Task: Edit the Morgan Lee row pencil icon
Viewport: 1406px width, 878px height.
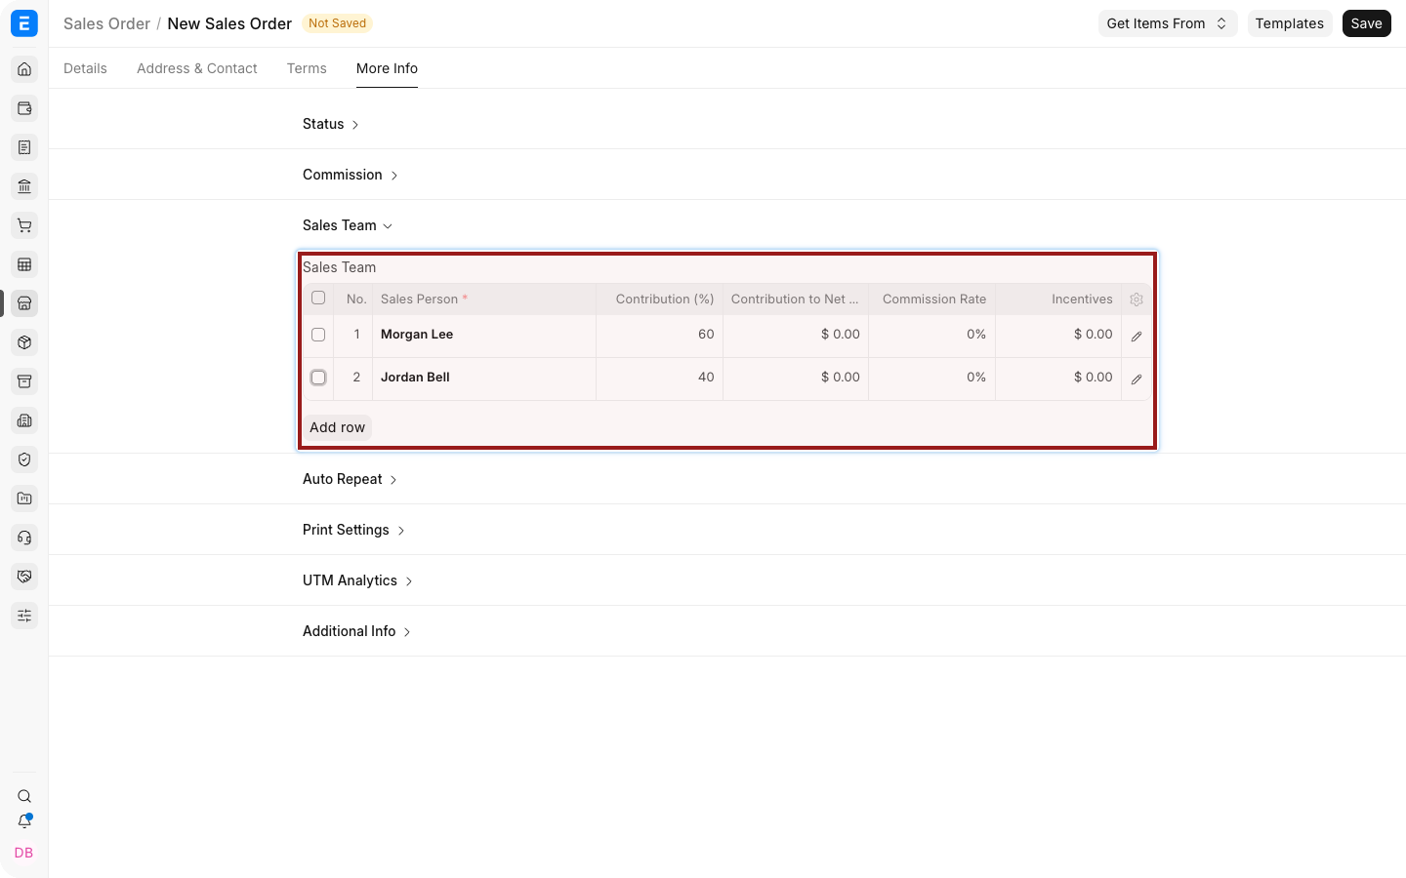Action: (1137, 337)
